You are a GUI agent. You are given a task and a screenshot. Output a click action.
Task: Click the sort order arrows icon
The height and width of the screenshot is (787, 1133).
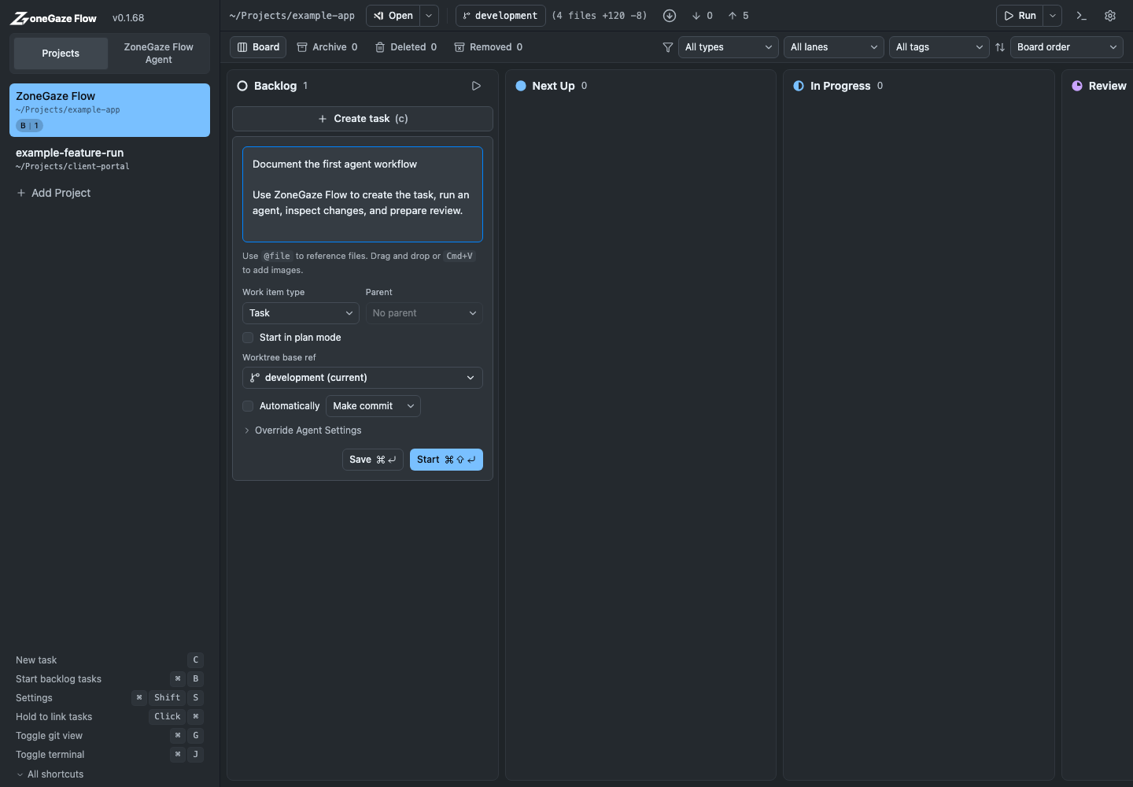tap(1000, 47)
